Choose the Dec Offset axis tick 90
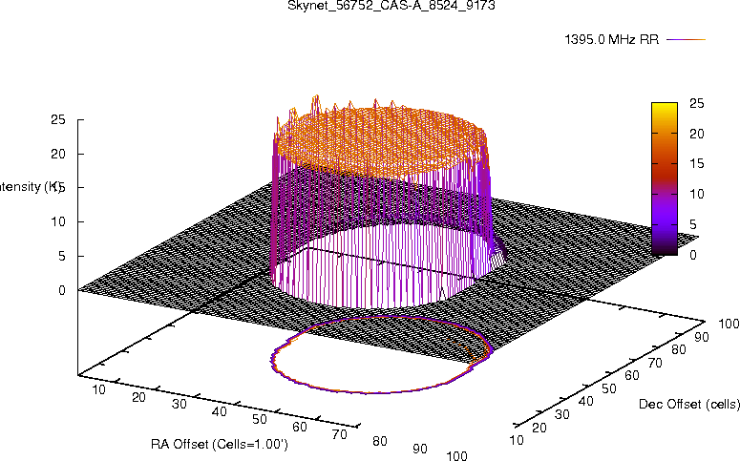This screenshot has width=740, height=461. coord(702,337)
